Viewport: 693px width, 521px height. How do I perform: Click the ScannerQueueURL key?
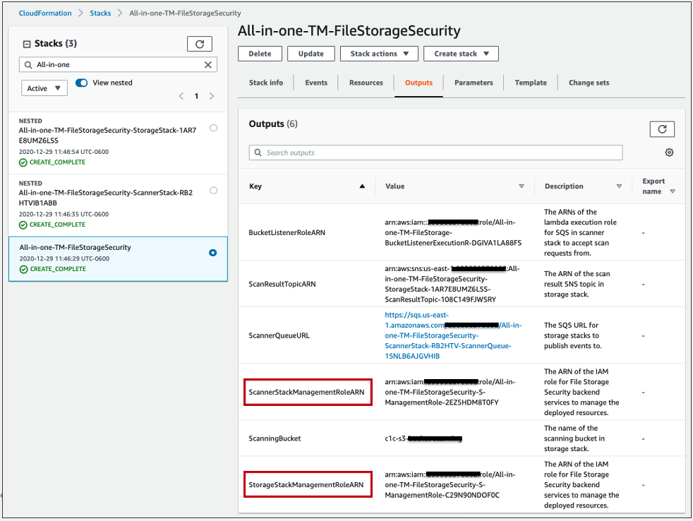coord(279,335)
